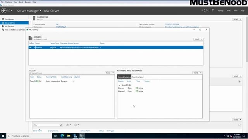The width and height of the screenshot is (248, 139).
Task: Click the Online status icon for DC1
Action: 36,47
